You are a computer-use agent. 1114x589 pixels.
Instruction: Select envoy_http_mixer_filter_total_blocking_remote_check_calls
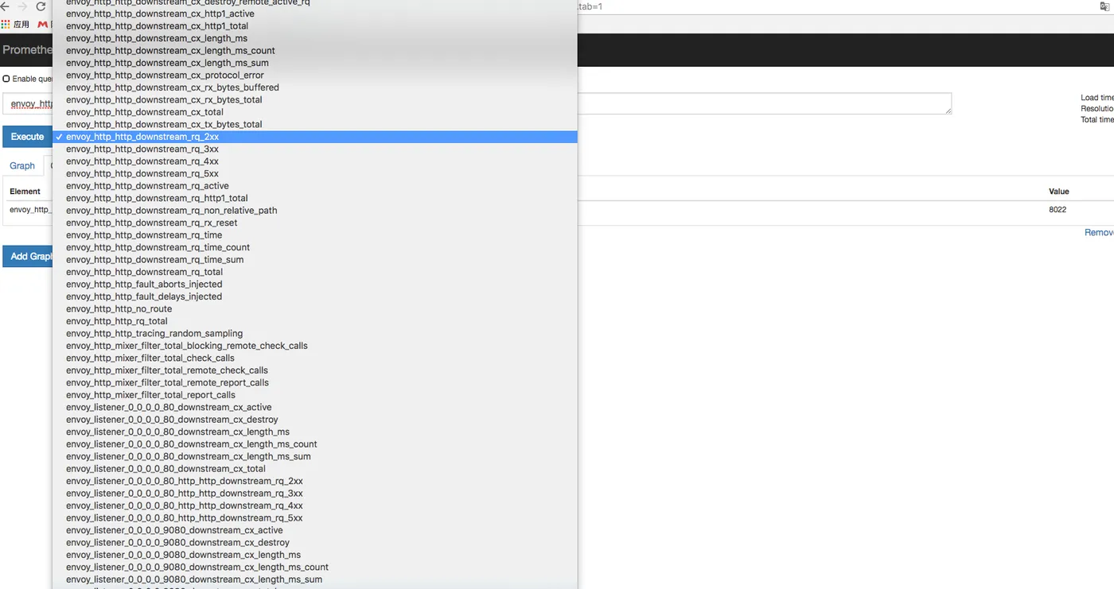[x=315, y=346]
